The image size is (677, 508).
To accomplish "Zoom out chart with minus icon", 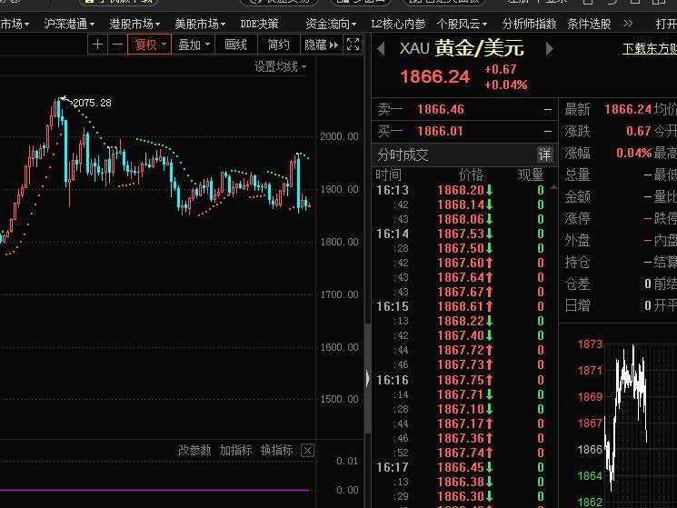I will [117, 45].
